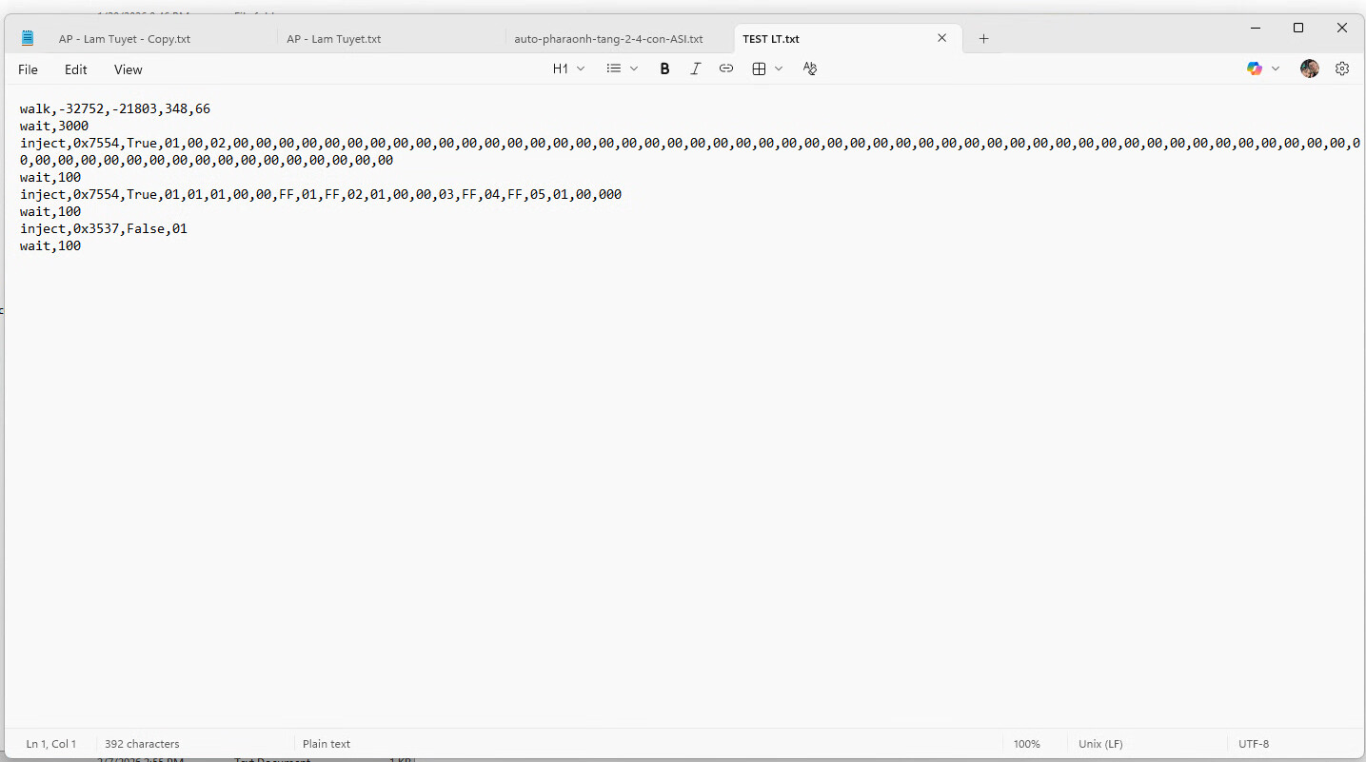Open Notepad settings gear

pyautogui.click(x=1342, y=68)
